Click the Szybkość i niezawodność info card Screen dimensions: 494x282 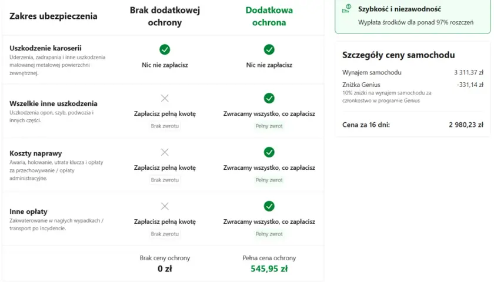[413, 16]
